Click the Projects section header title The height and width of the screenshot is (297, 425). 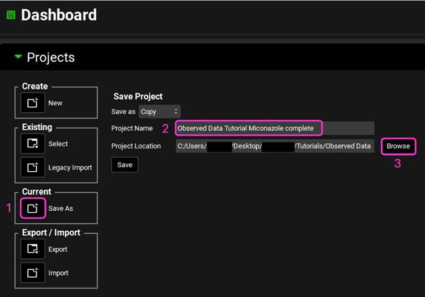50,57
